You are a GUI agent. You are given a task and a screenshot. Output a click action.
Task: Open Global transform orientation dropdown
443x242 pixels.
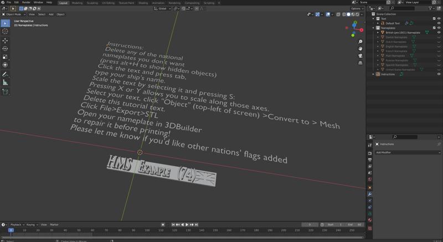click(x=162, y=8)
